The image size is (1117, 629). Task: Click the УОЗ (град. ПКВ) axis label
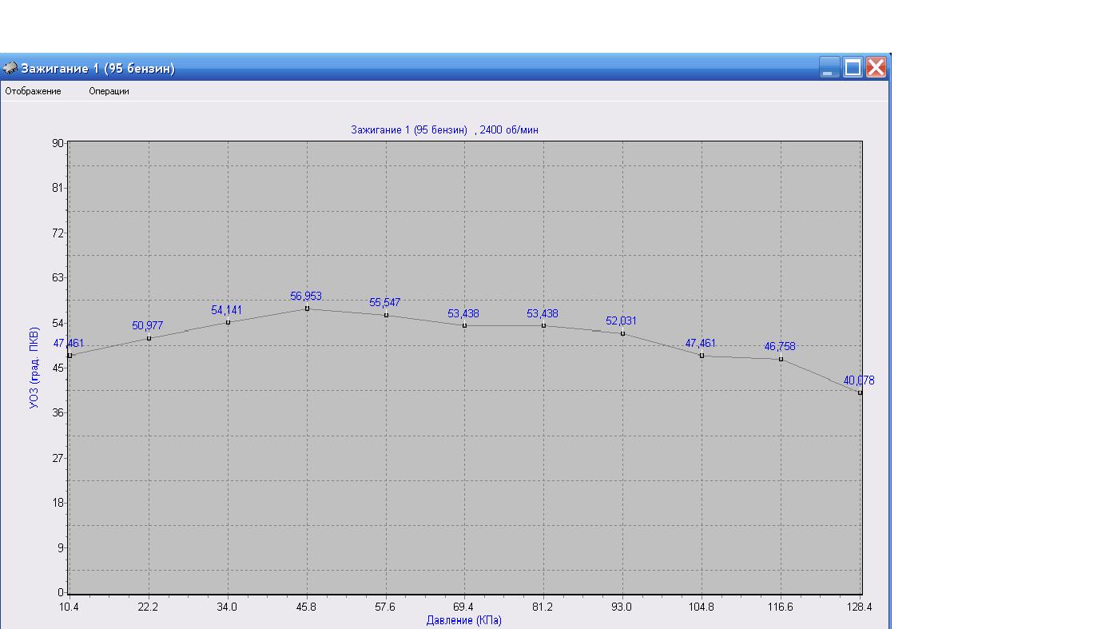click(34, 367)
